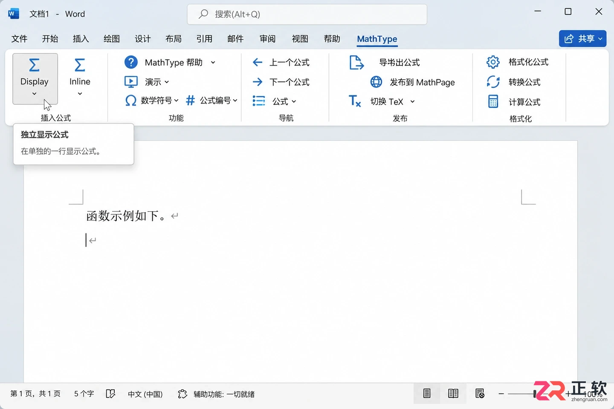Click the zoom out minus button

point(501,394)
